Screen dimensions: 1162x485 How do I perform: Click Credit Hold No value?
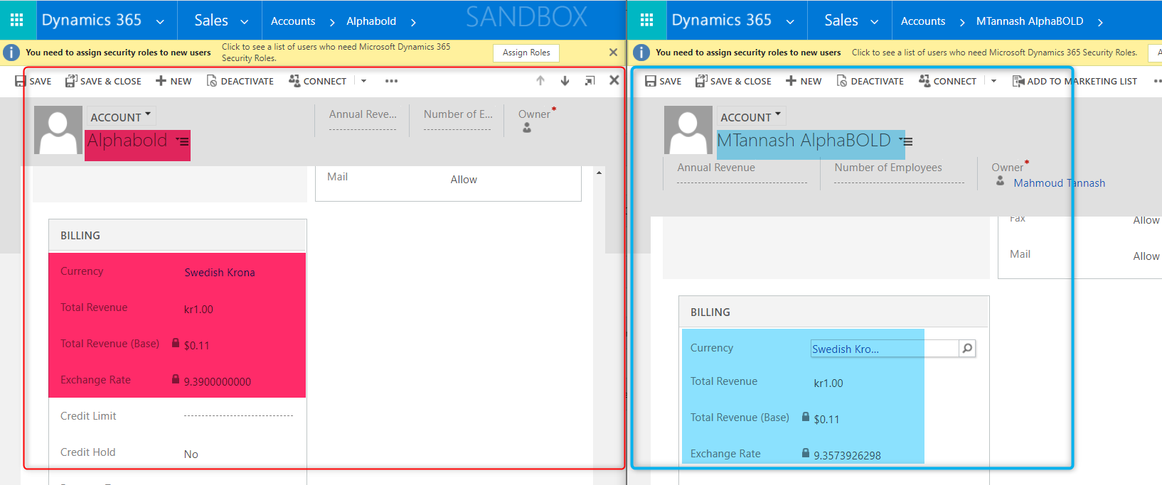pyautogui.click(x=191, y=454)
